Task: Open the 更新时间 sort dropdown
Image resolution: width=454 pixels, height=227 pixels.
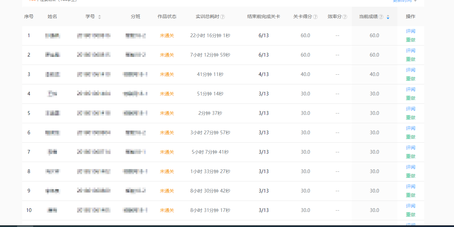Action: (405, 1)
